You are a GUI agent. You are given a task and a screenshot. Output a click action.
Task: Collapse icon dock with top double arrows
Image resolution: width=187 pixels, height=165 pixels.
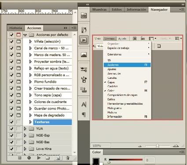[x=88, y=4]
